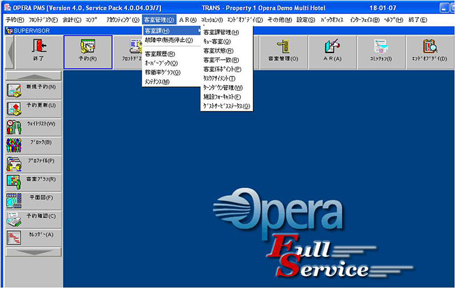
Task: Select 客室履歴(R) menu entry
Action: click(x=160, y=54)
